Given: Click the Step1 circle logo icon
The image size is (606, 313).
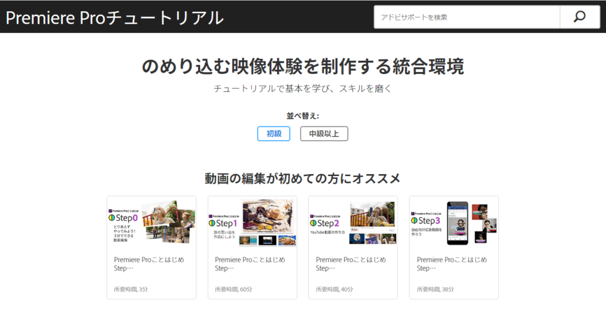Looking at the screenshot, I should click(212, 224).
